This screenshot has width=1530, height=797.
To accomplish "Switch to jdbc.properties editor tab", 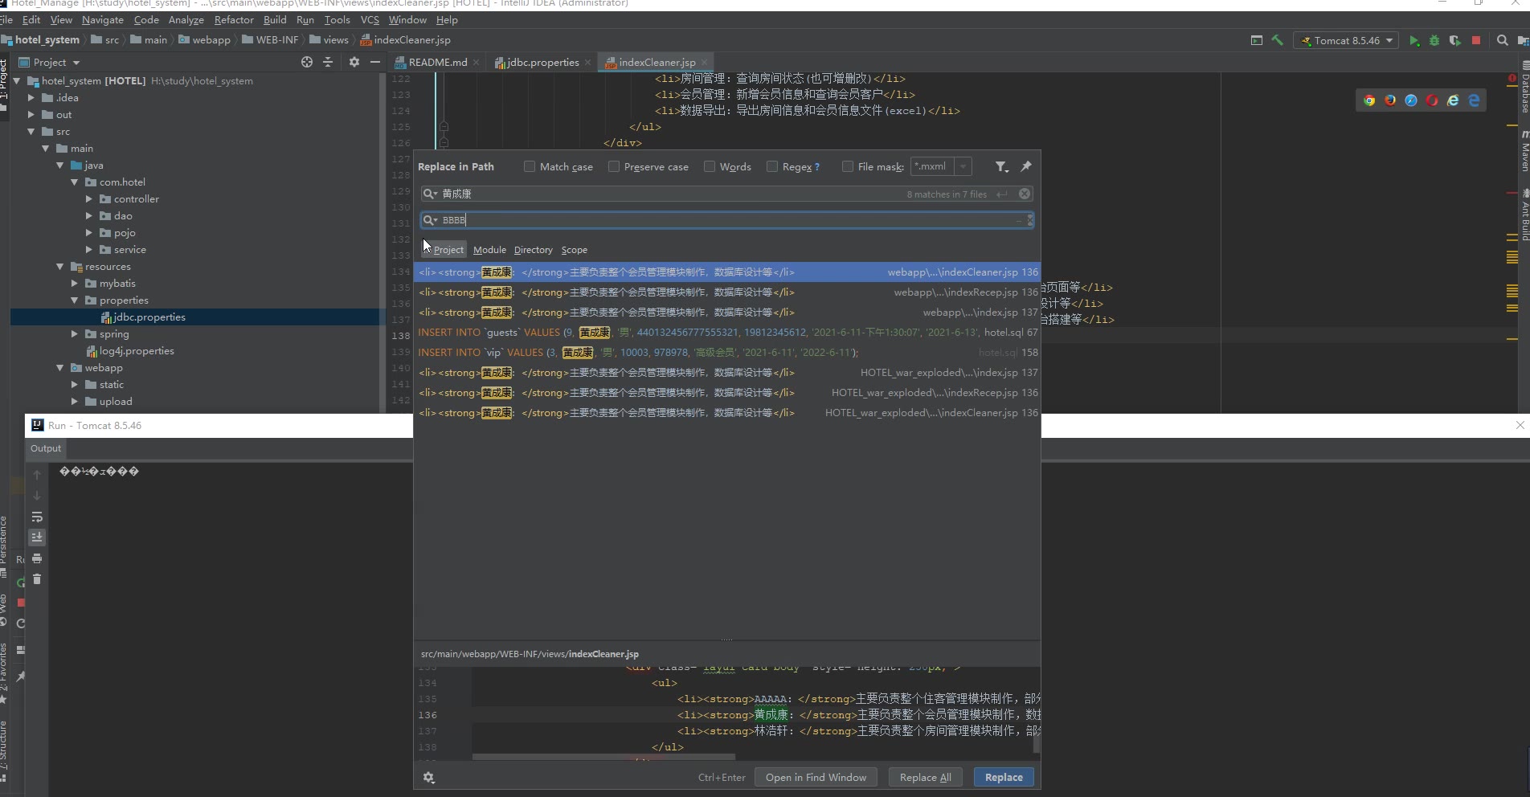I will 543,62.
